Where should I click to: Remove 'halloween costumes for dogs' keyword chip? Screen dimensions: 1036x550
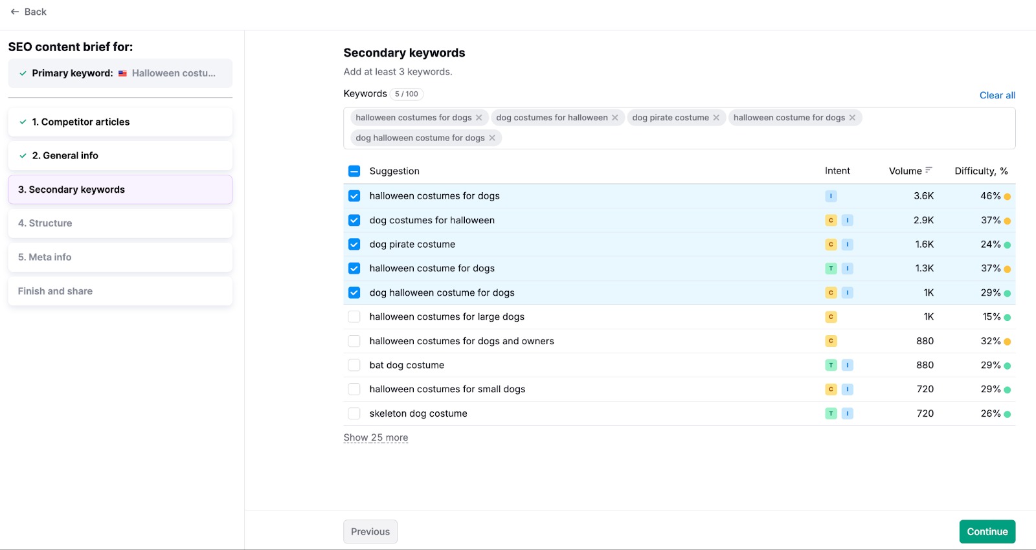479,118
